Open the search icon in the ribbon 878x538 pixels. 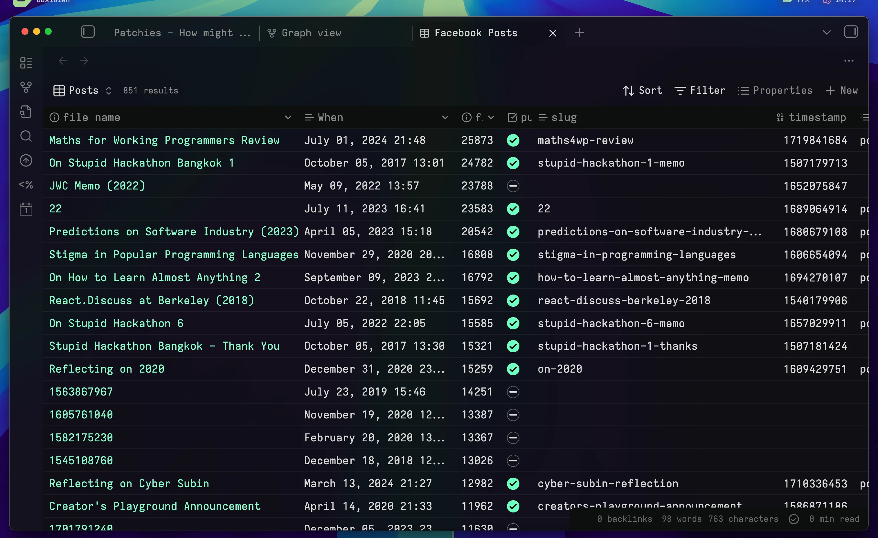click(26, 136)
